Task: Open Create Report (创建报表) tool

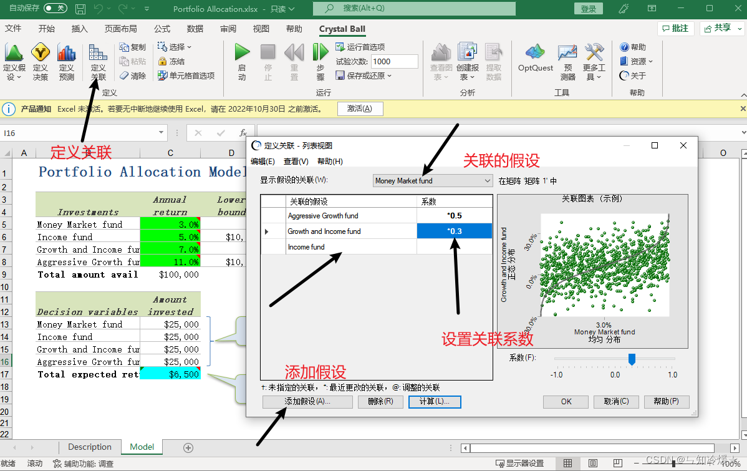Action: (x=468, y=62)
